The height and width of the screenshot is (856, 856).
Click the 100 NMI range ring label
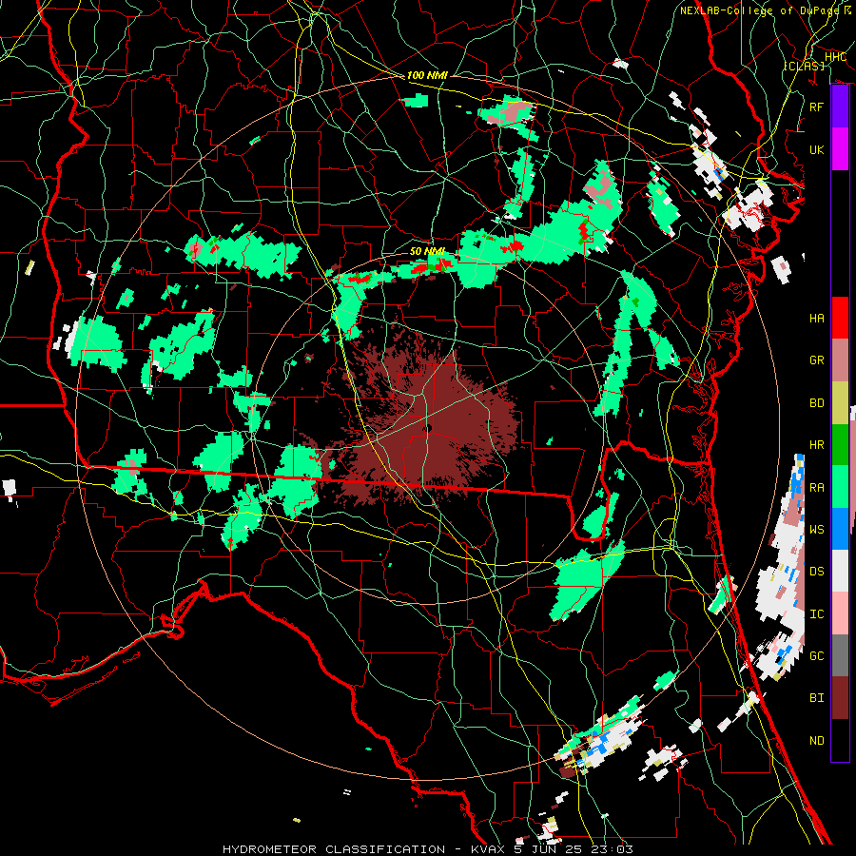tap(427, 75)
